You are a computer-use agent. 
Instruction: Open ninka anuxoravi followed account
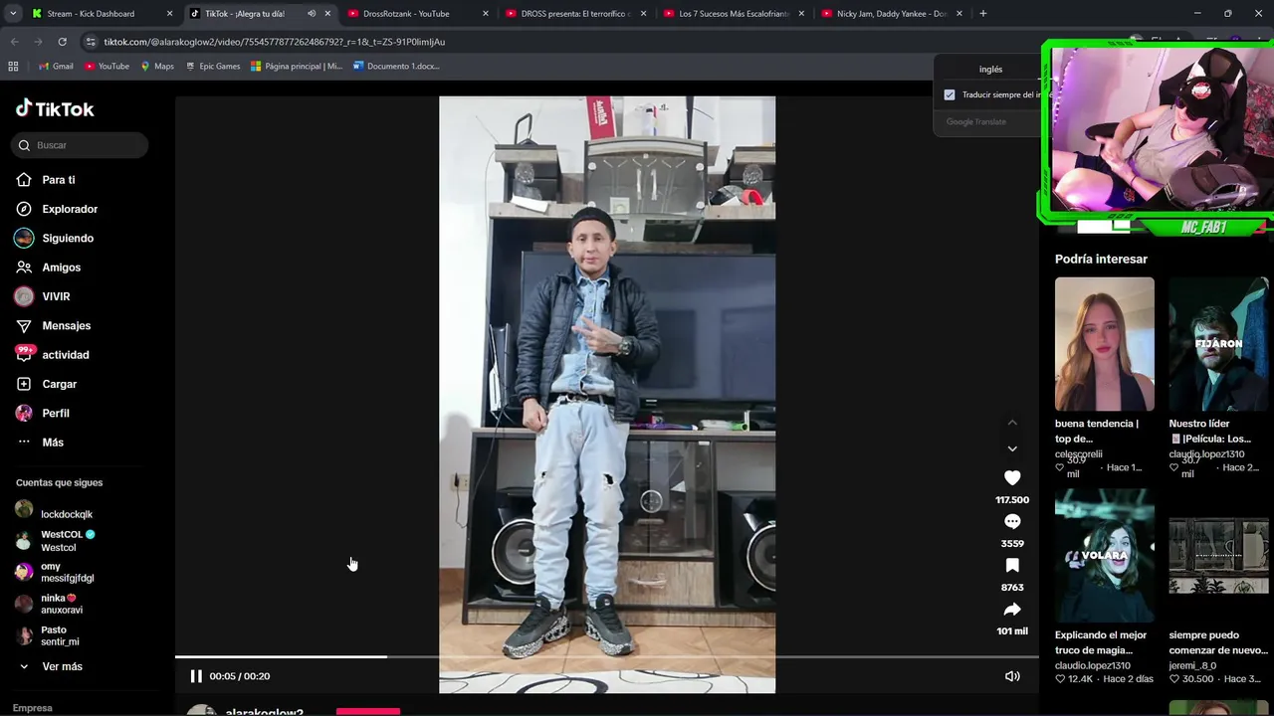(50, 605)
